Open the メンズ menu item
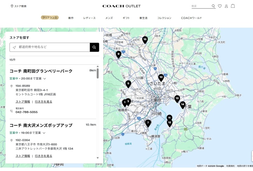253x171 pixels. pos(109,18)
